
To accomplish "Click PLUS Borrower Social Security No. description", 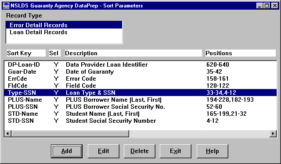I will [115, 107].
